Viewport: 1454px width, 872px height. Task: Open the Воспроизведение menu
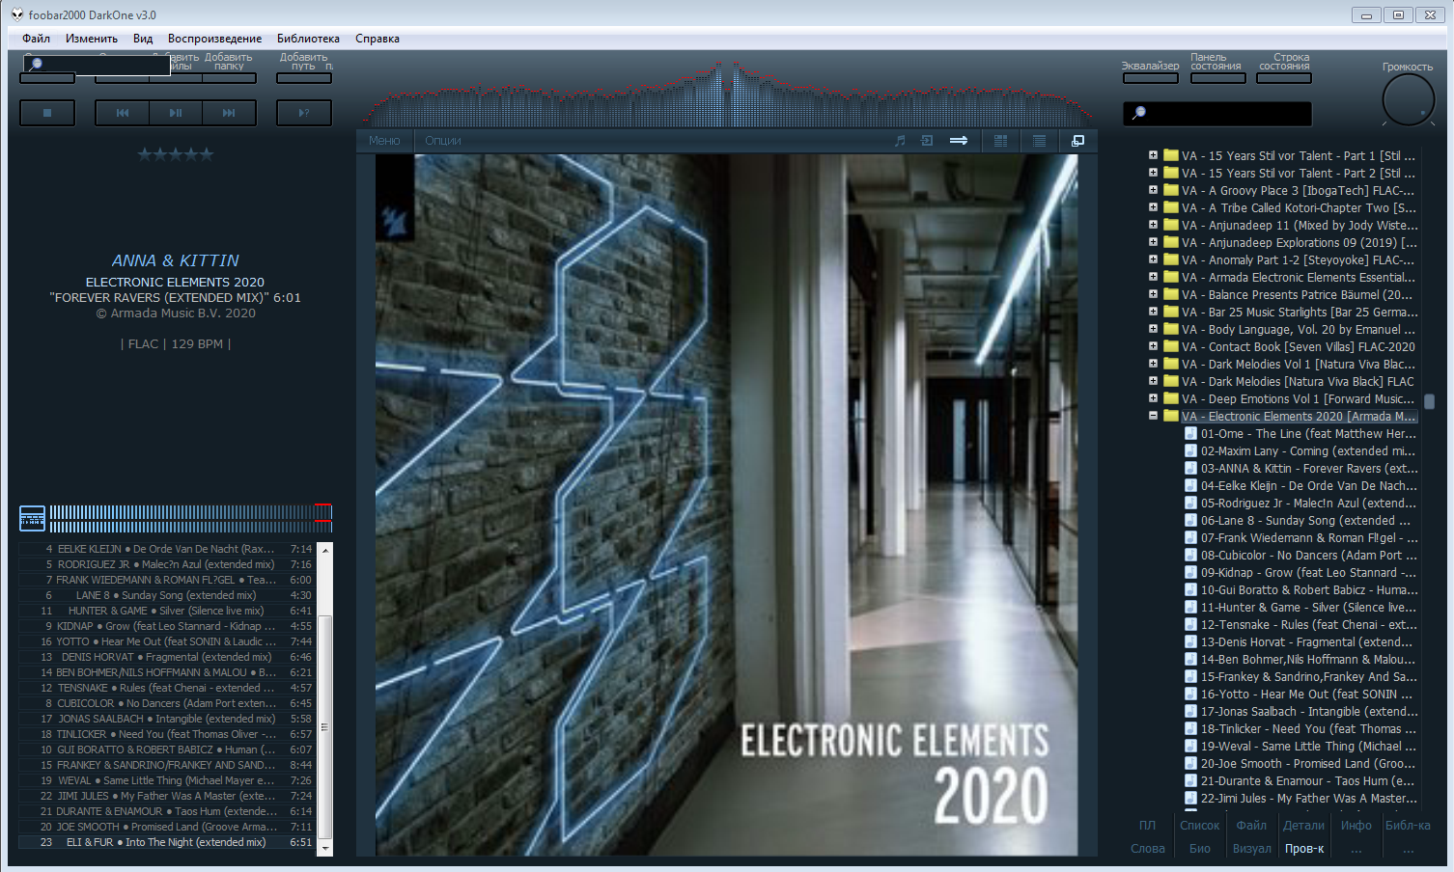tap(214, 39)
